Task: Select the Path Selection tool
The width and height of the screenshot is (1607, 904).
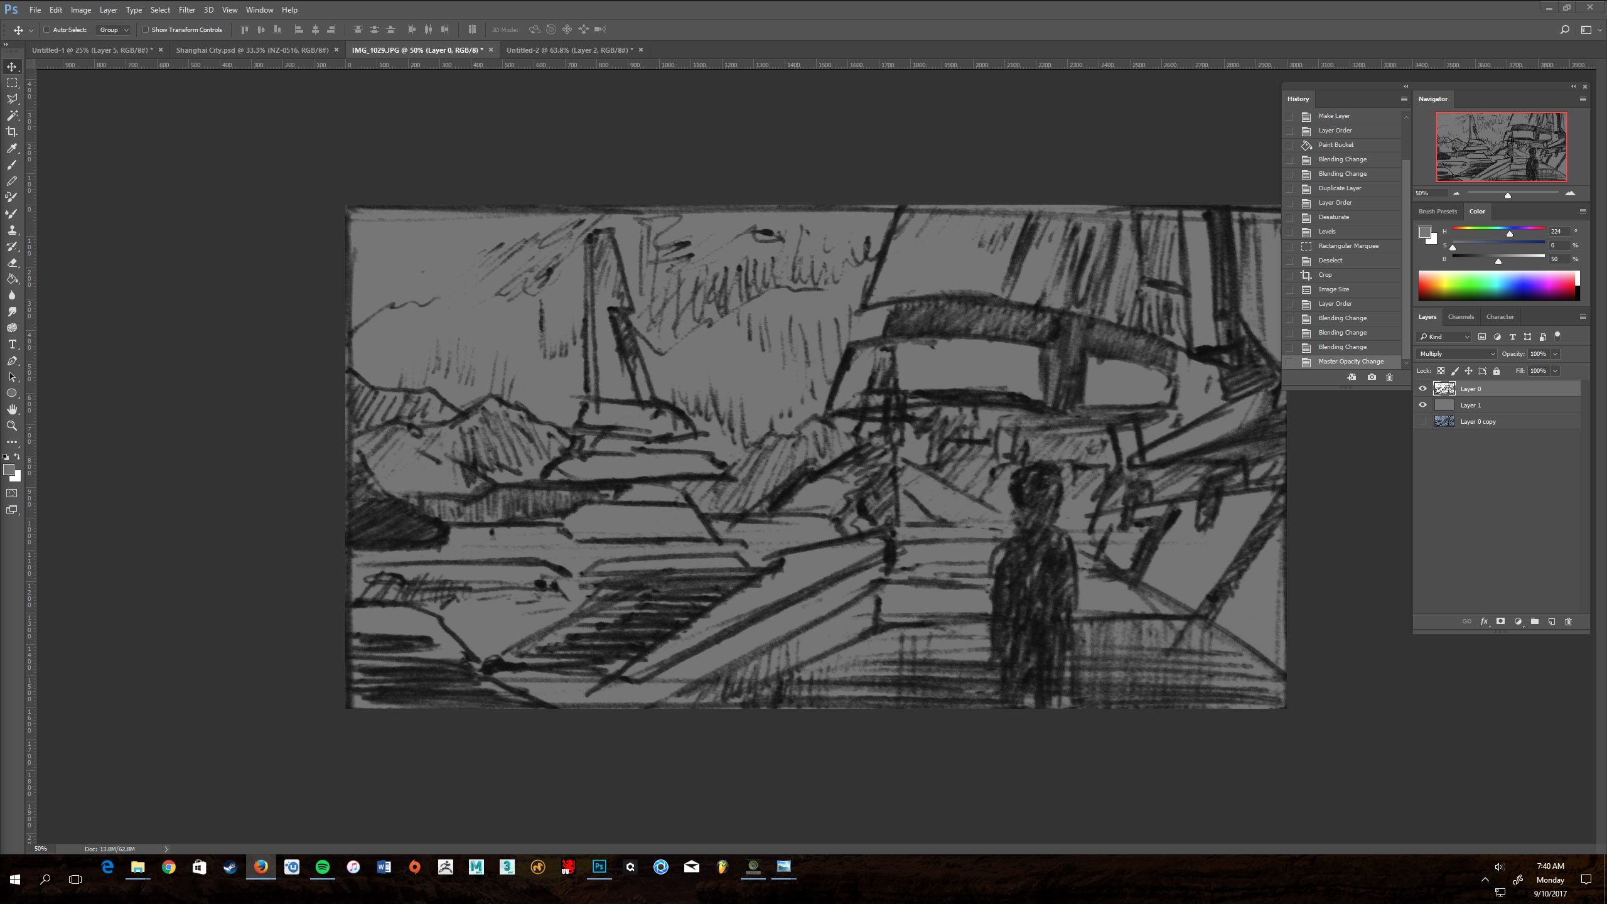Action: tap(12, 377)
